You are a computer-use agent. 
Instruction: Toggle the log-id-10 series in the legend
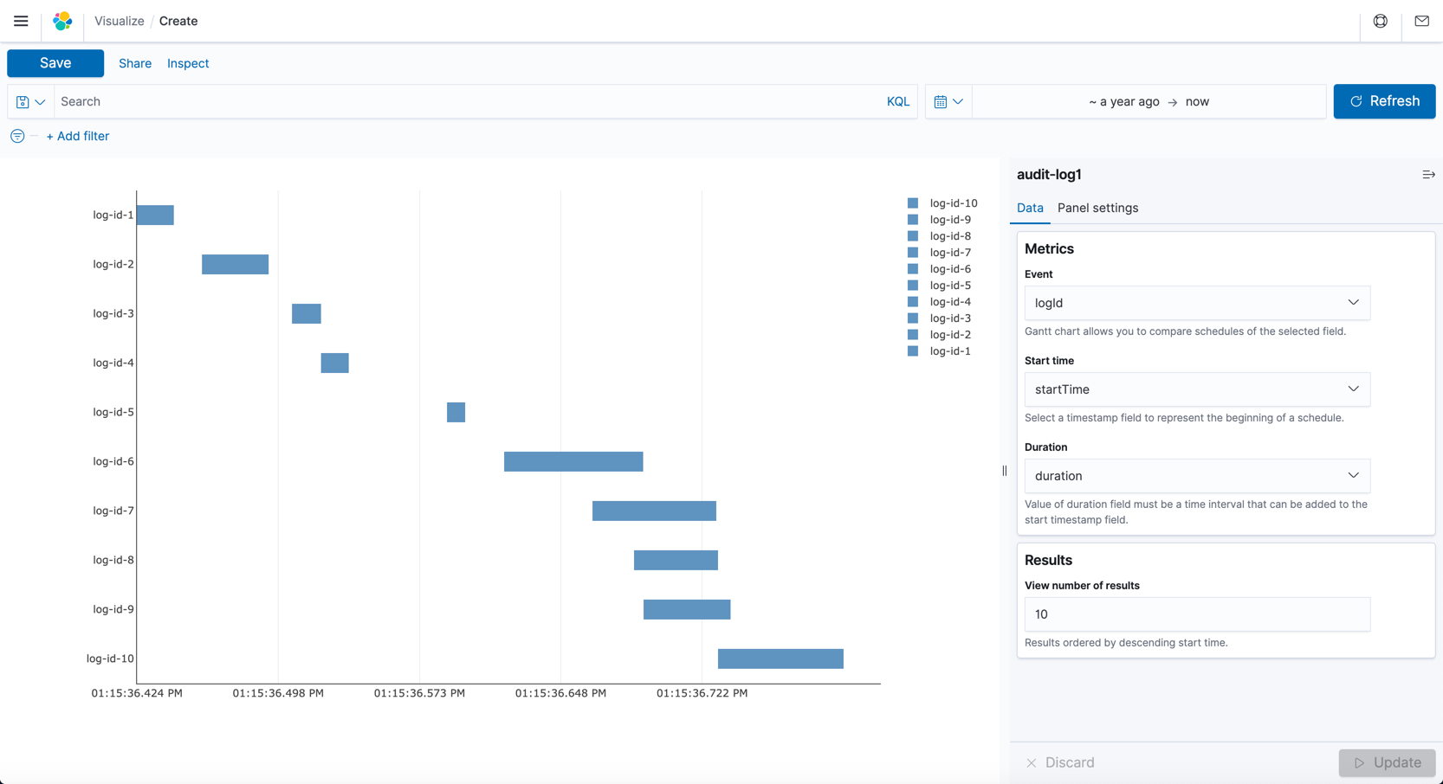[954, 202]
